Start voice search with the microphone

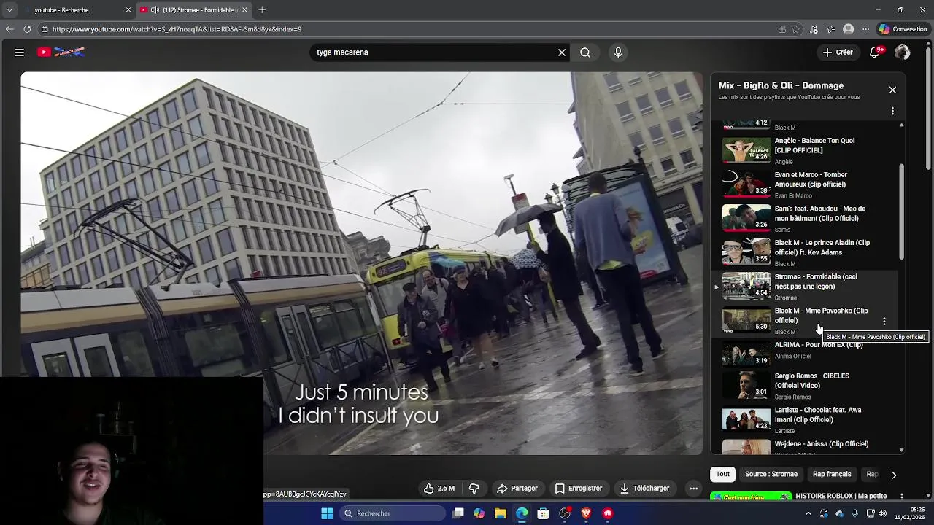coord(618,52)
